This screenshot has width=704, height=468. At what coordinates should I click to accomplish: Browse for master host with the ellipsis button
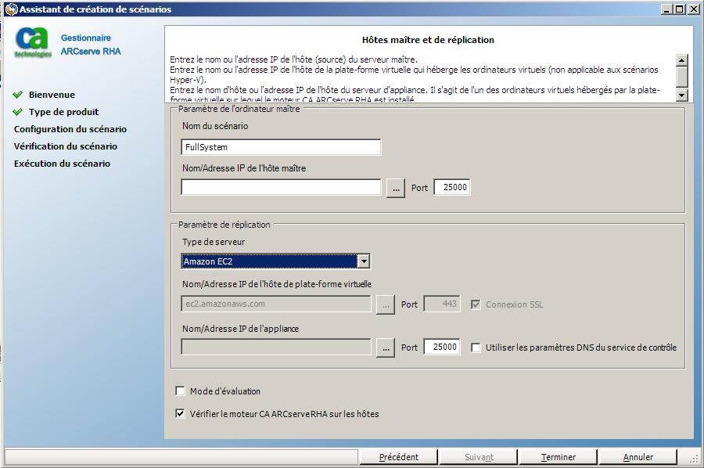(396, 188)
